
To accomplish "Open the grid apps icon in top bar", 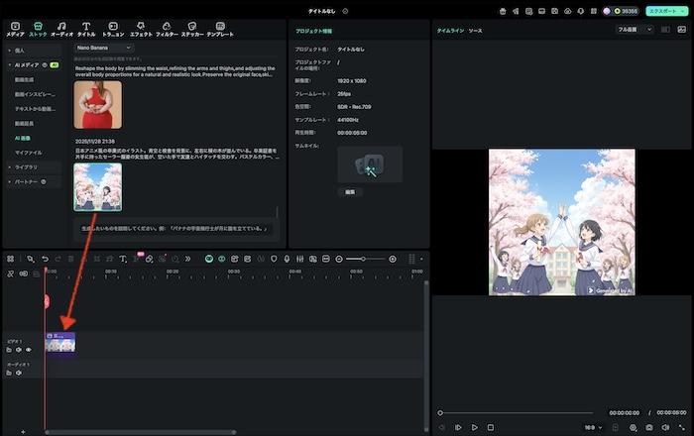I will click(x=594, y=11).
